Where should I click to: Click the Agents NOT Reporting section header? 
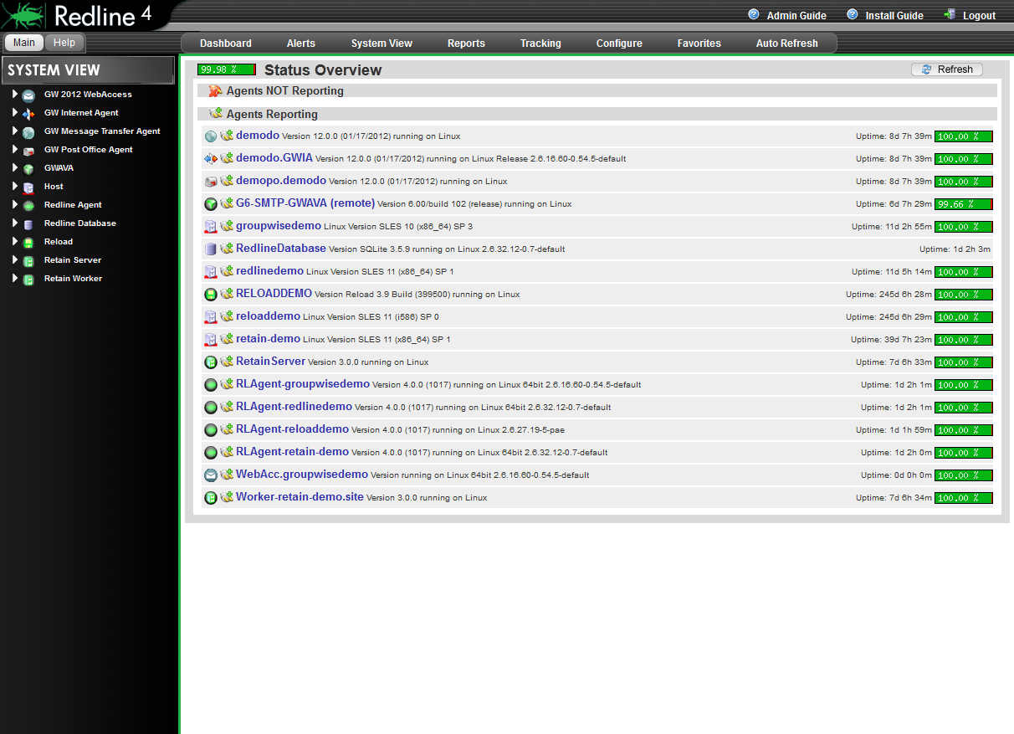tap(597, 90)
